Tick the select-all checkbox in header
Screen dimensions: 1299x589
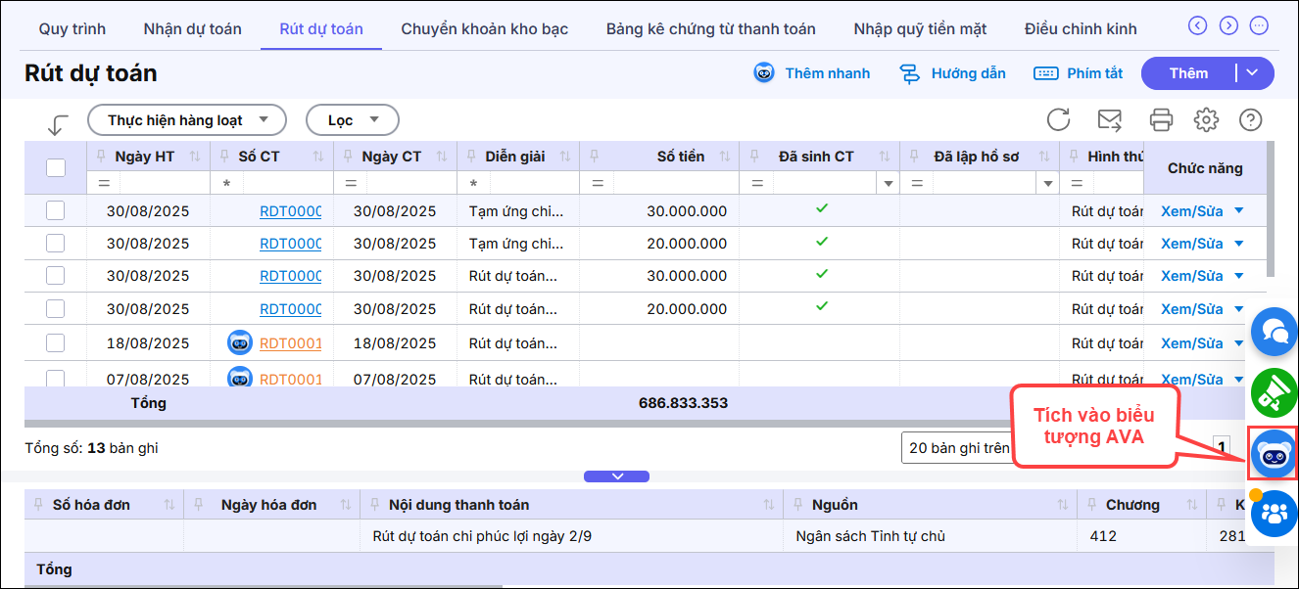(x=56, y=167)
